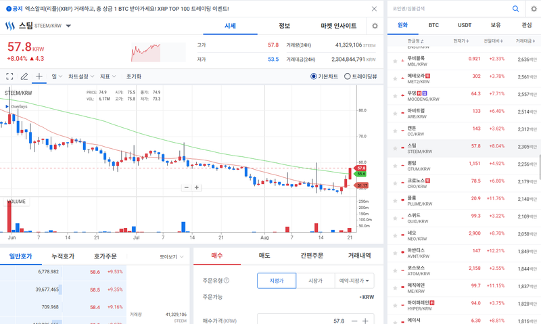Select the crosshair cursor tool
The height and width of the screenshot is (324, 541).
click(x=39, y=76)
